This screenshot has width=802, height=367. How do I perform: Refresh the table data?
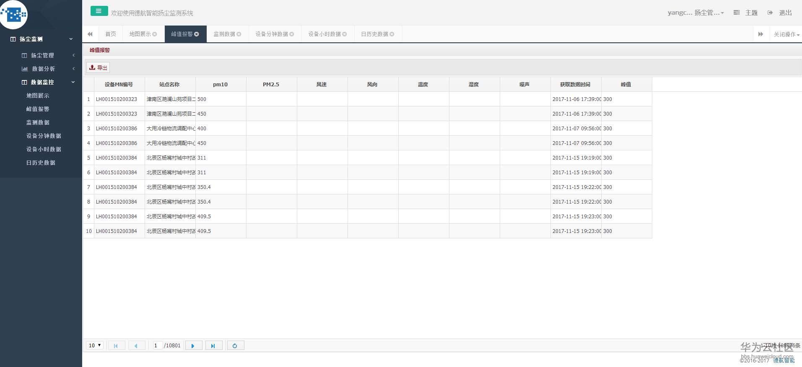click(x=235, y=346)
